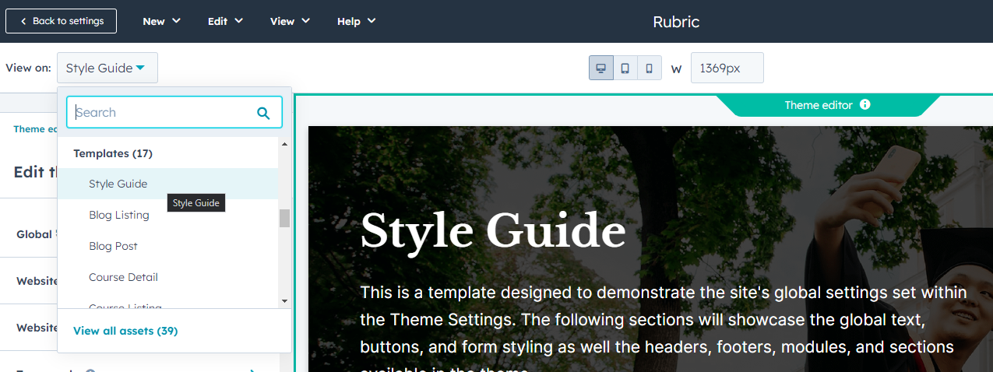
Task: Switch to mobile phone preview icon
Action: click(650, 68)
